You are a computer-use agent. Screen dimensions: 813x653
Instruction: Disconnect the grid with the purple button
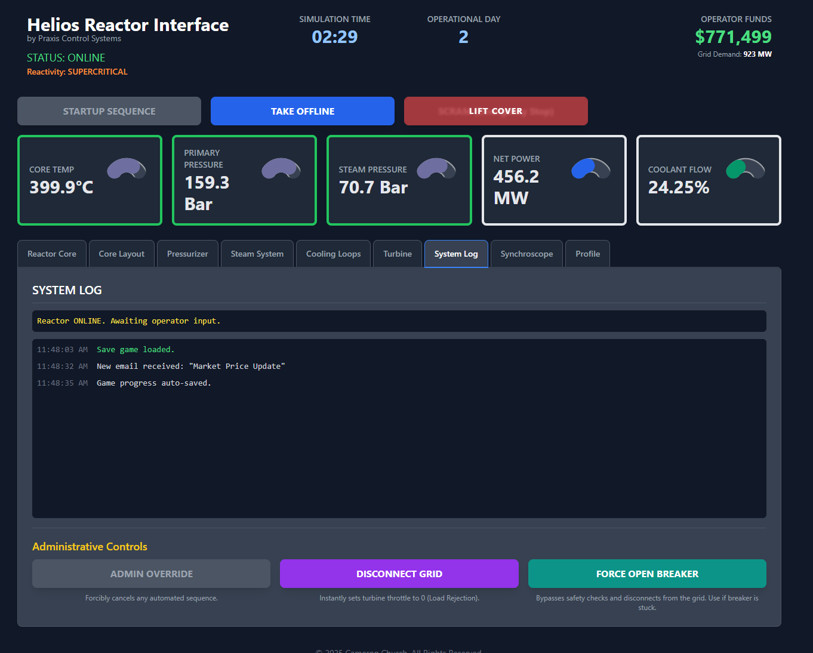399,574
